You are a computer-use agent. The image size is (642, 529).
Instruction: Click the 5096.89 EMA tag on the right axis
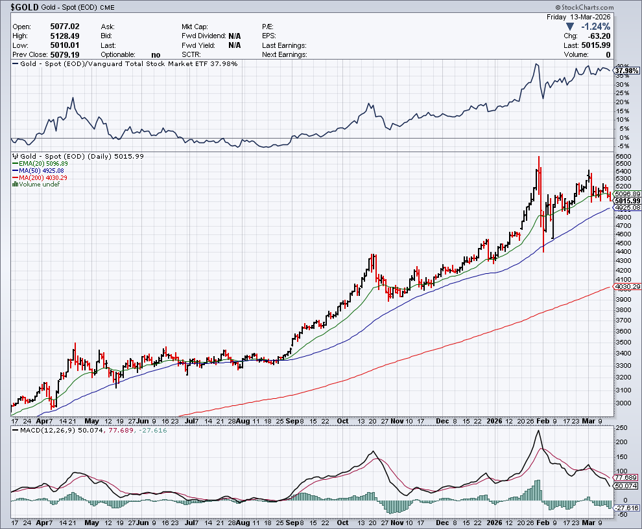pyautogui.click(x=627, y=194)
